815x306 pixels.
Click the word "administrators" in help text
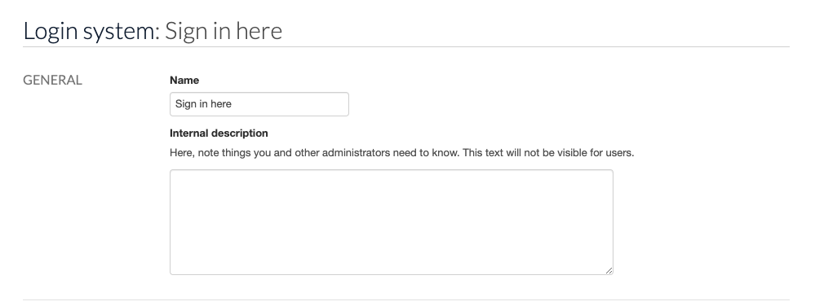[356, 153]
